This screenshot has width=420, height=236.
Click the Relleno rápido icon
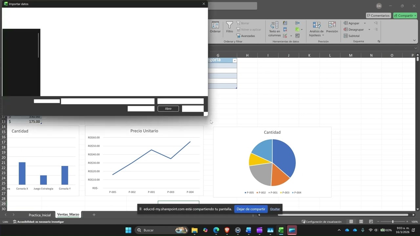tap(285, 23)
